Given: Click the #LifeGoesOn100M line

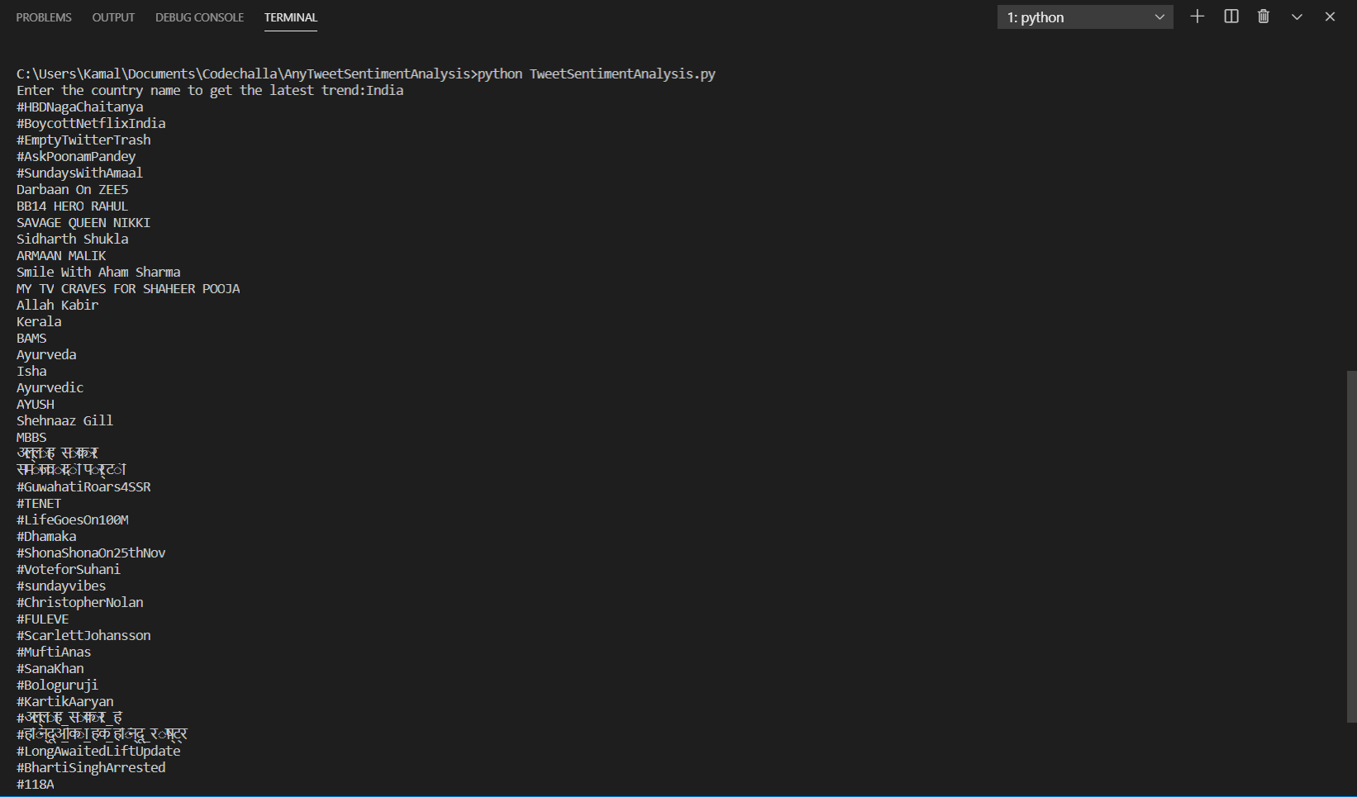Looking at the screenshot, I should (x=73, y=519).
